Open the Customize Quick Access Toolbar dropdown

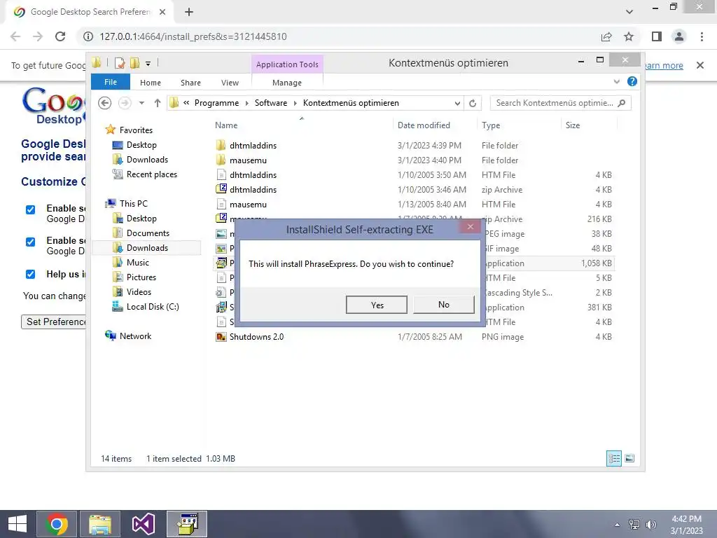click(x=148, y=64)
